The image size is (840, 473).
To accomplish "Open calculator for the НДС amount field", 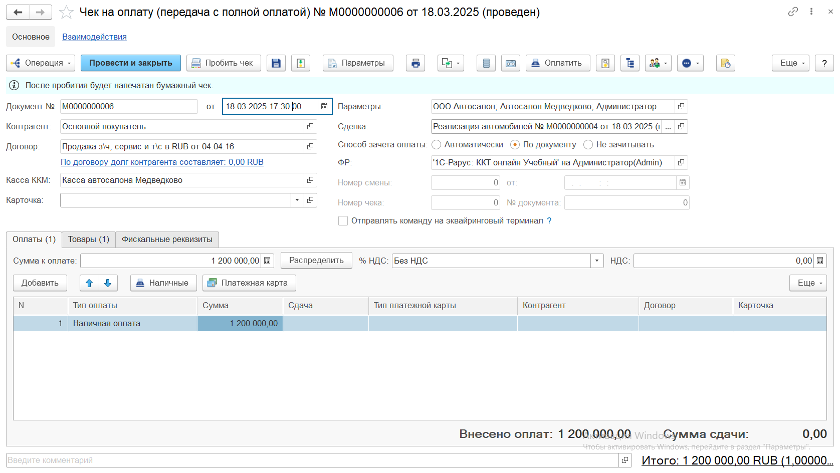I will pyautogui.click(x=820, y=261).
